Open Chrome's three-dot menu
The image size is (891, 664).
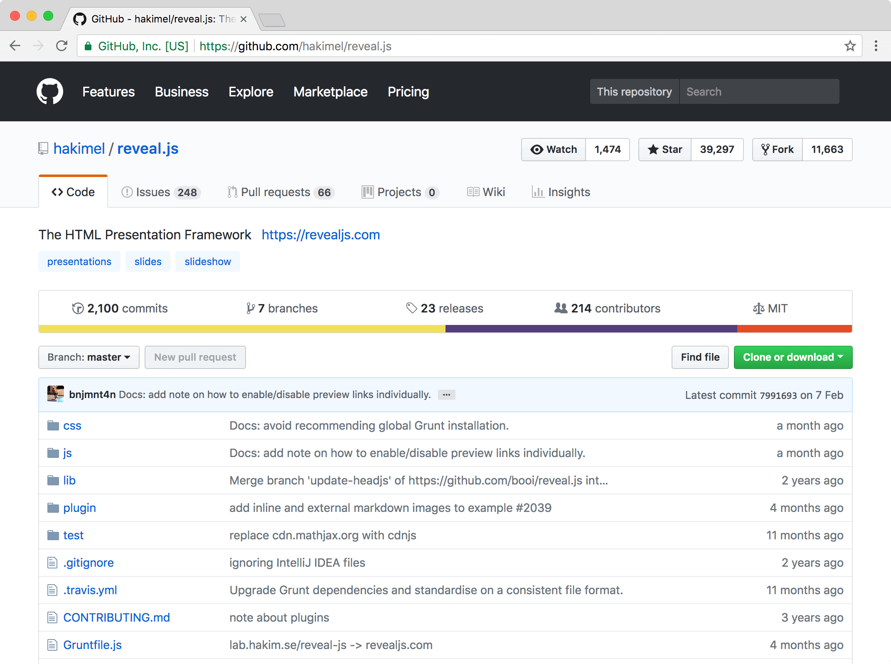pyautogui.click(x=876, y=46)
